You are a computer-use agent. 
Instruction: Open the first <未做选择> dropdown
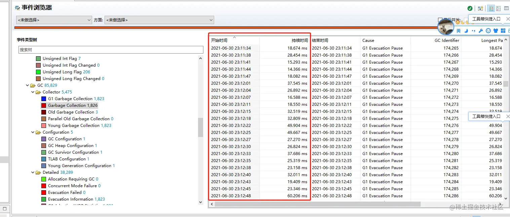pyautogui.click(x=54, y=20)
